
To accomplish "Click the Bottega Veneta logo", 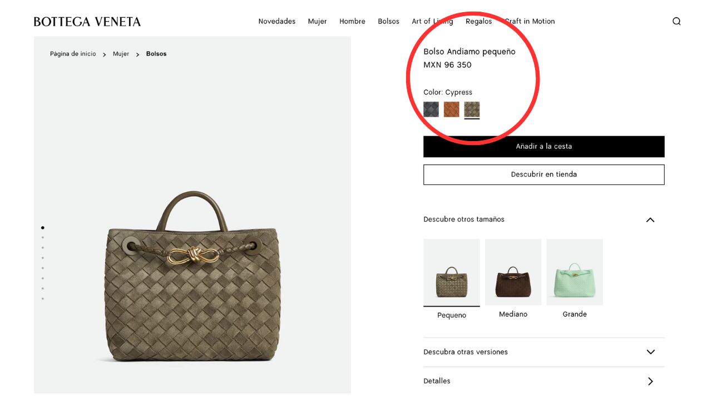I will 87,21.
